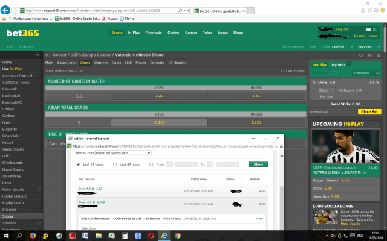
Task: Expand Specials in the sidebar
Action: click(40, 222)
